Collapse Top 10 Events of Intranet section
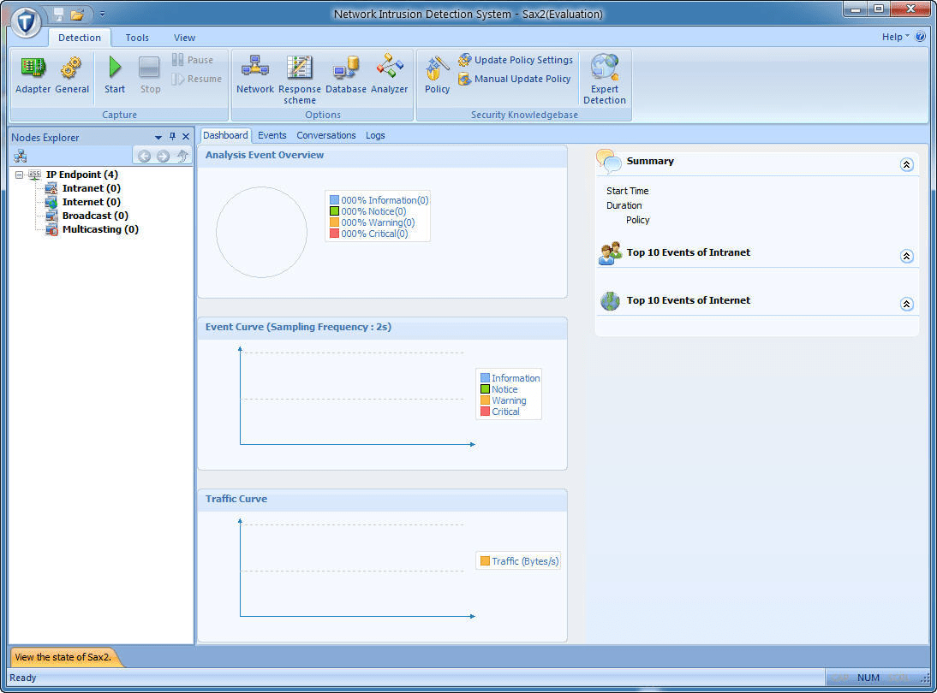Viewport: 937px width, 693px height. pyautogui.click(x=906, y=256)
